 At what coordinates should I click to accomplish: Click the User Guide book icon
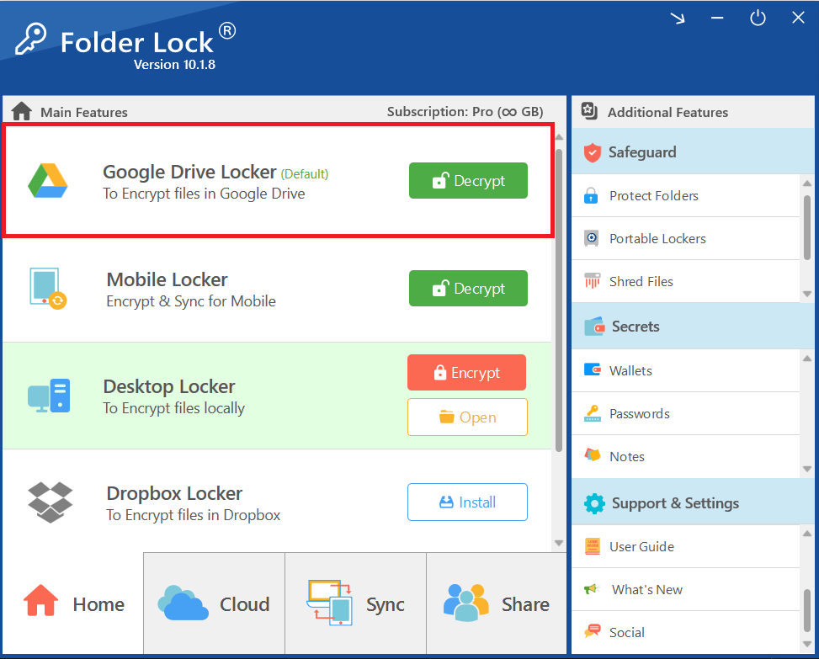(593, 546)
